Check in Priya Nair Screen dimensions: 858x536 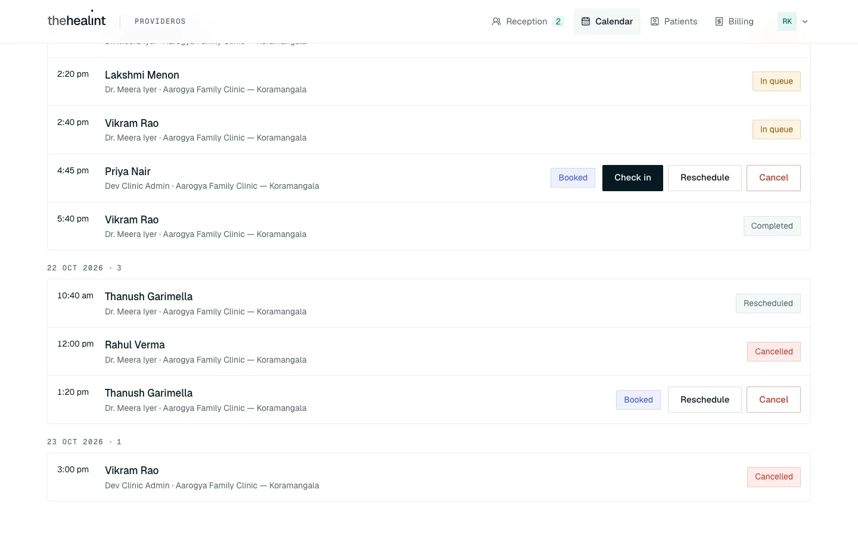tap(633, 178)
